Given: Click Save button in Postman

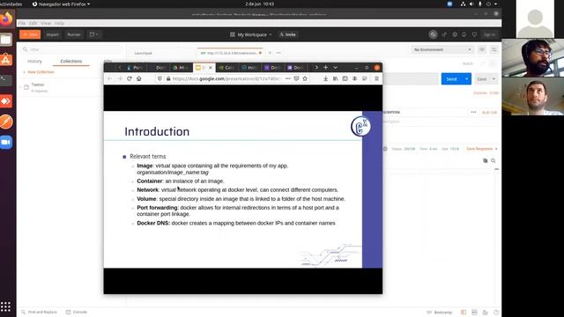Looking at the screenshot, I should 482,78.
